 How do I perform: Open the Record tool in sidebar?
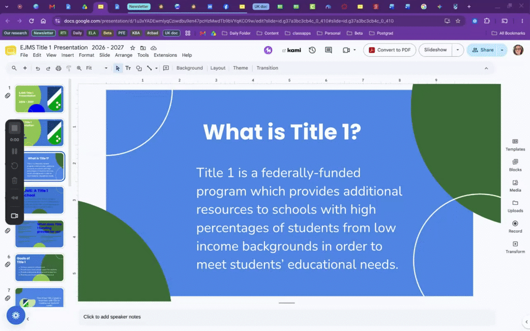click(515, 227)
